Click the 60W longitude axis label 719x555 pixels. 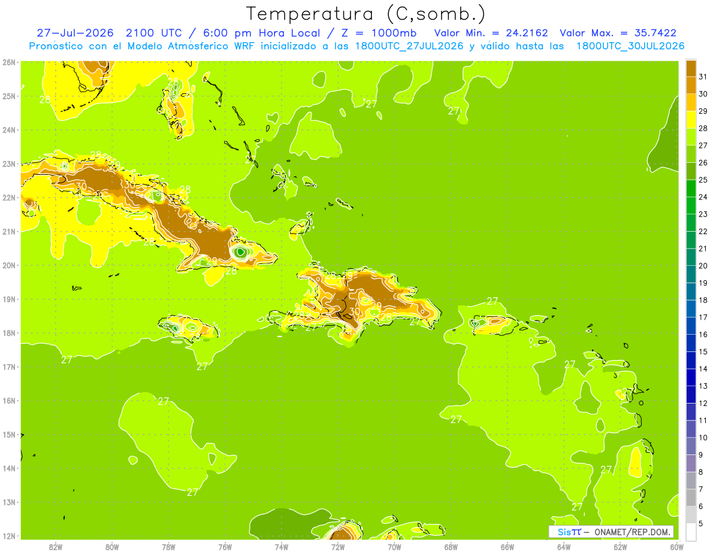[677, 547]
